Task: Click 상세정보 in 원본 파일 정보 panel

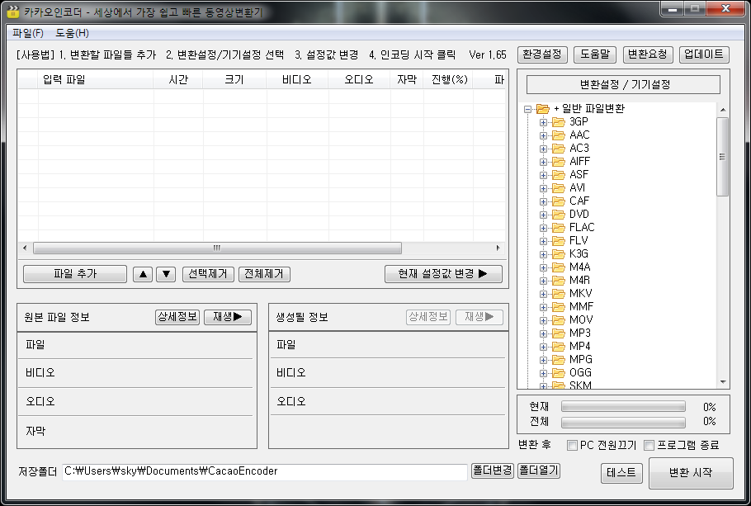Action: click(x=177, y=317)
